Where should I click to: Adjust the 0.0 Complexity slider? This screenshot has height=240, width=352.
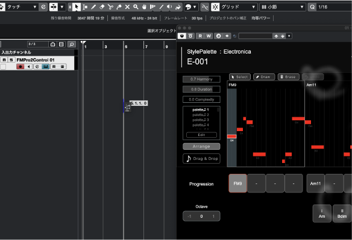[x=201, y=99]
